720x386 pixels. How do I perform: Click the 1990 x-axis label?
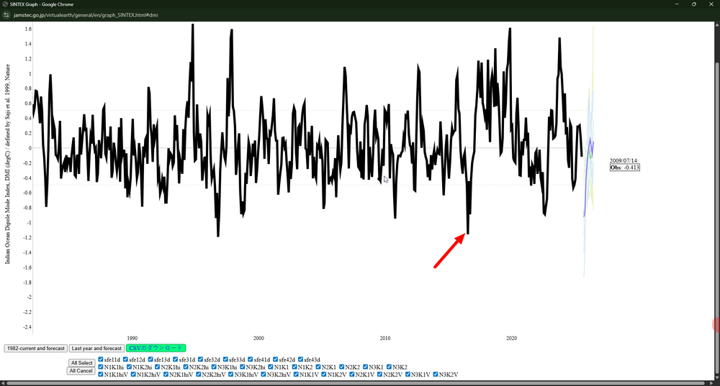pyautogui.click(x=132, y=339)
